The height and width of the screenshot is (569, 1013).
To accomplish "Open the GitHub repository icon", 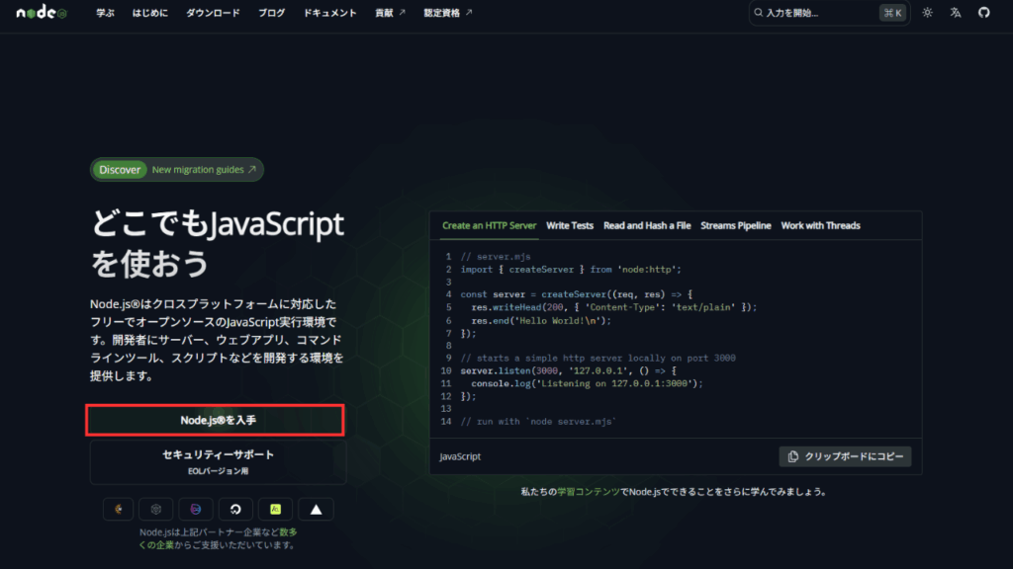I will [x=983, y=13].
